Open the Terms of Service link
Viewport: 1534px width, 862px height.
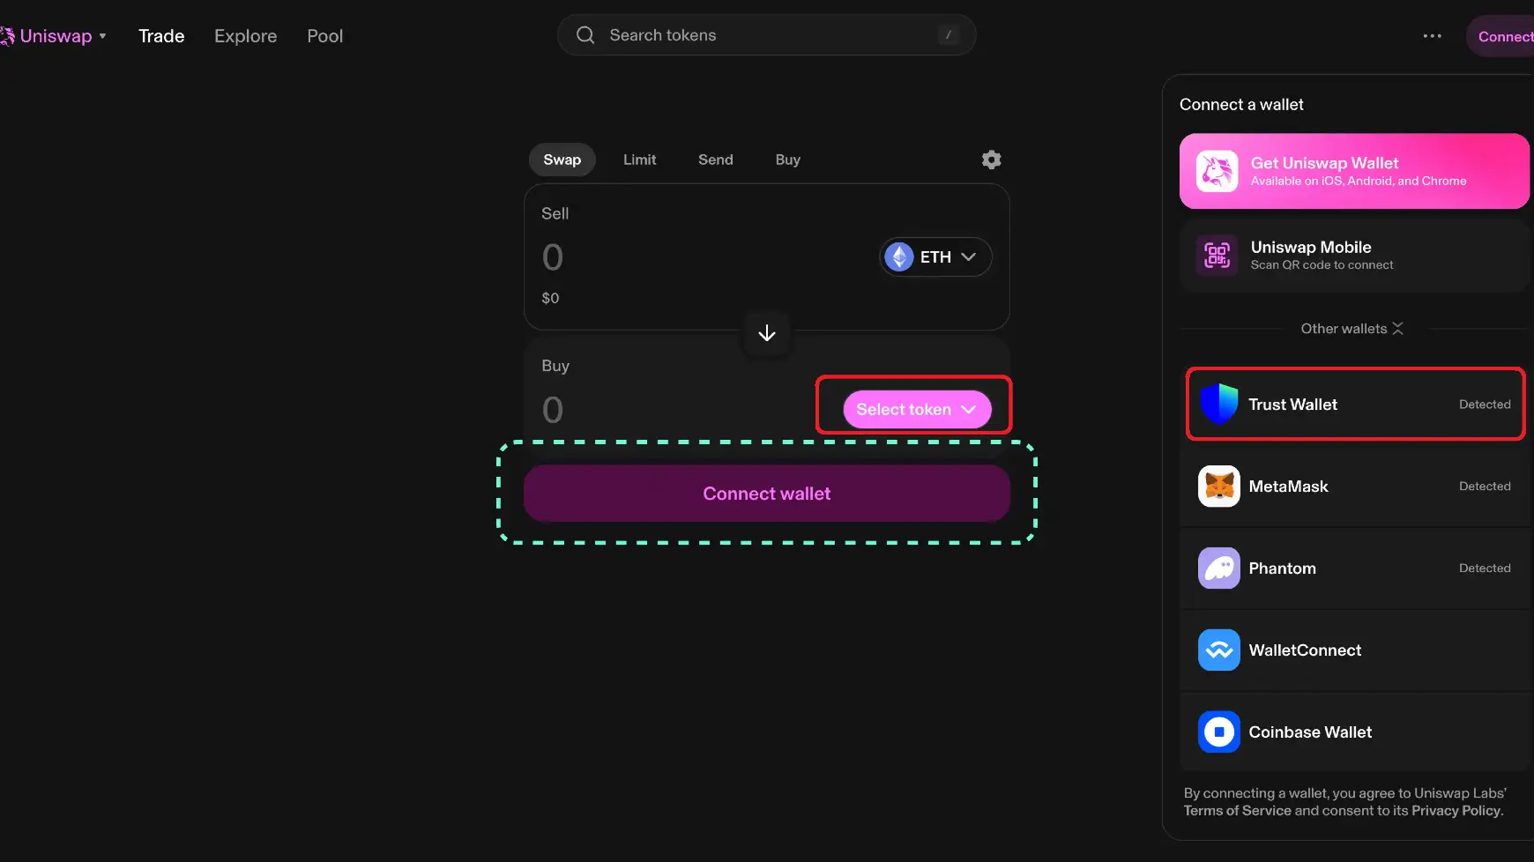click(1237, 811)
